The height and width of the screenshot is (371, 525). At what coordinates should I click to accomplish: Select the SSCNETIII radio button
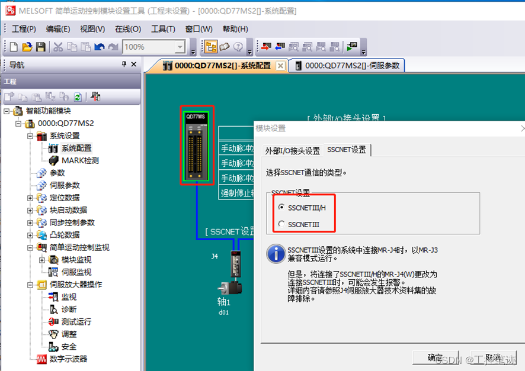point(281,224)
